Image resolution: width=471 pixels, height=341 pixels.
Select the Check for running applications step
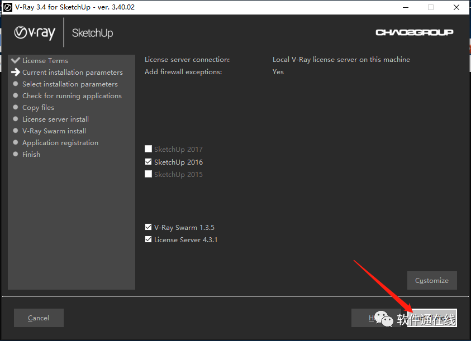[x=72, y=96]
